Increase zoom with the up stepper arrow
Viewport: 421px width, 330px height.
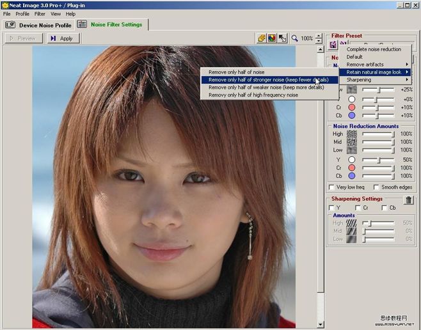click(319, 36)
